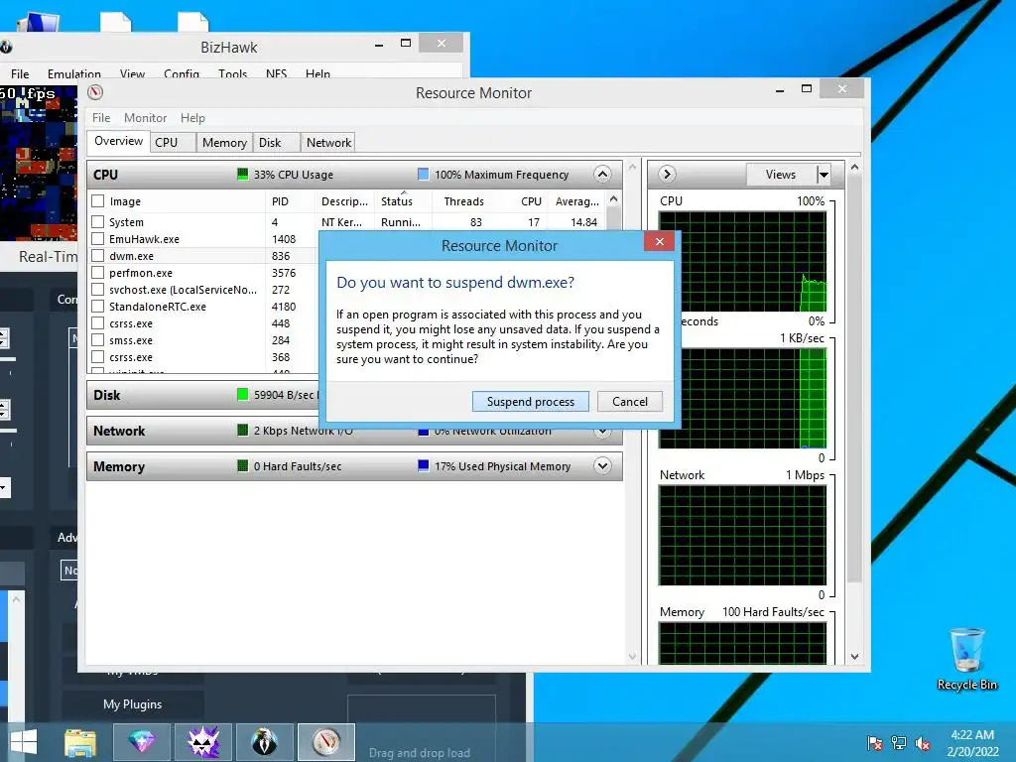This screenshot has width=1016, height=762.
Task: Open the diamond gem taskbar app
Action: 142,742
